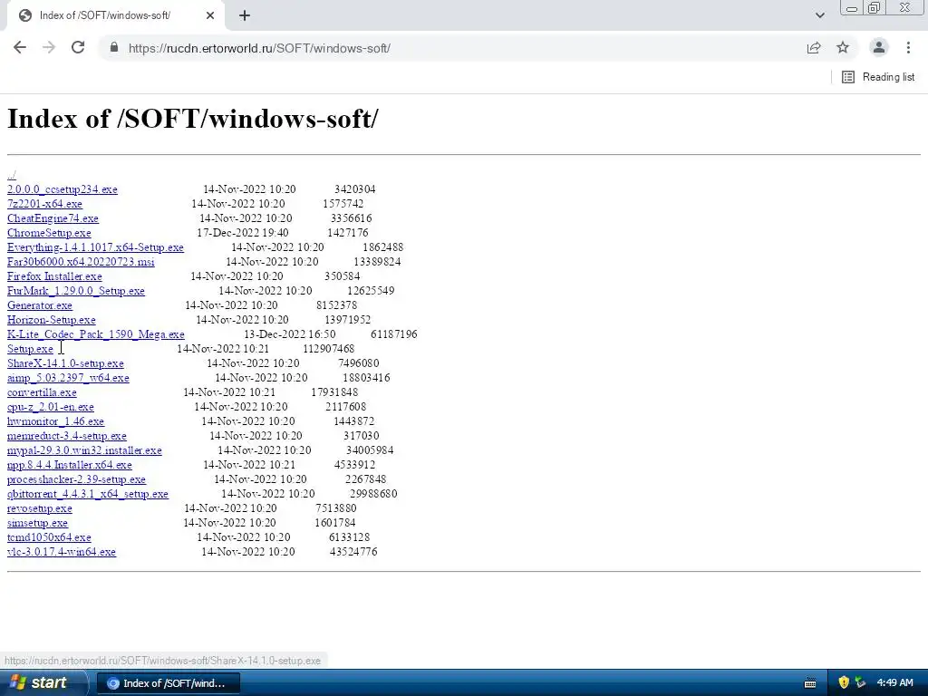Select the Index of /SOFT/windows-soft/ tab
Image resolution: width=928 pixels, height=696 pixels.
(x=115, y=16)
